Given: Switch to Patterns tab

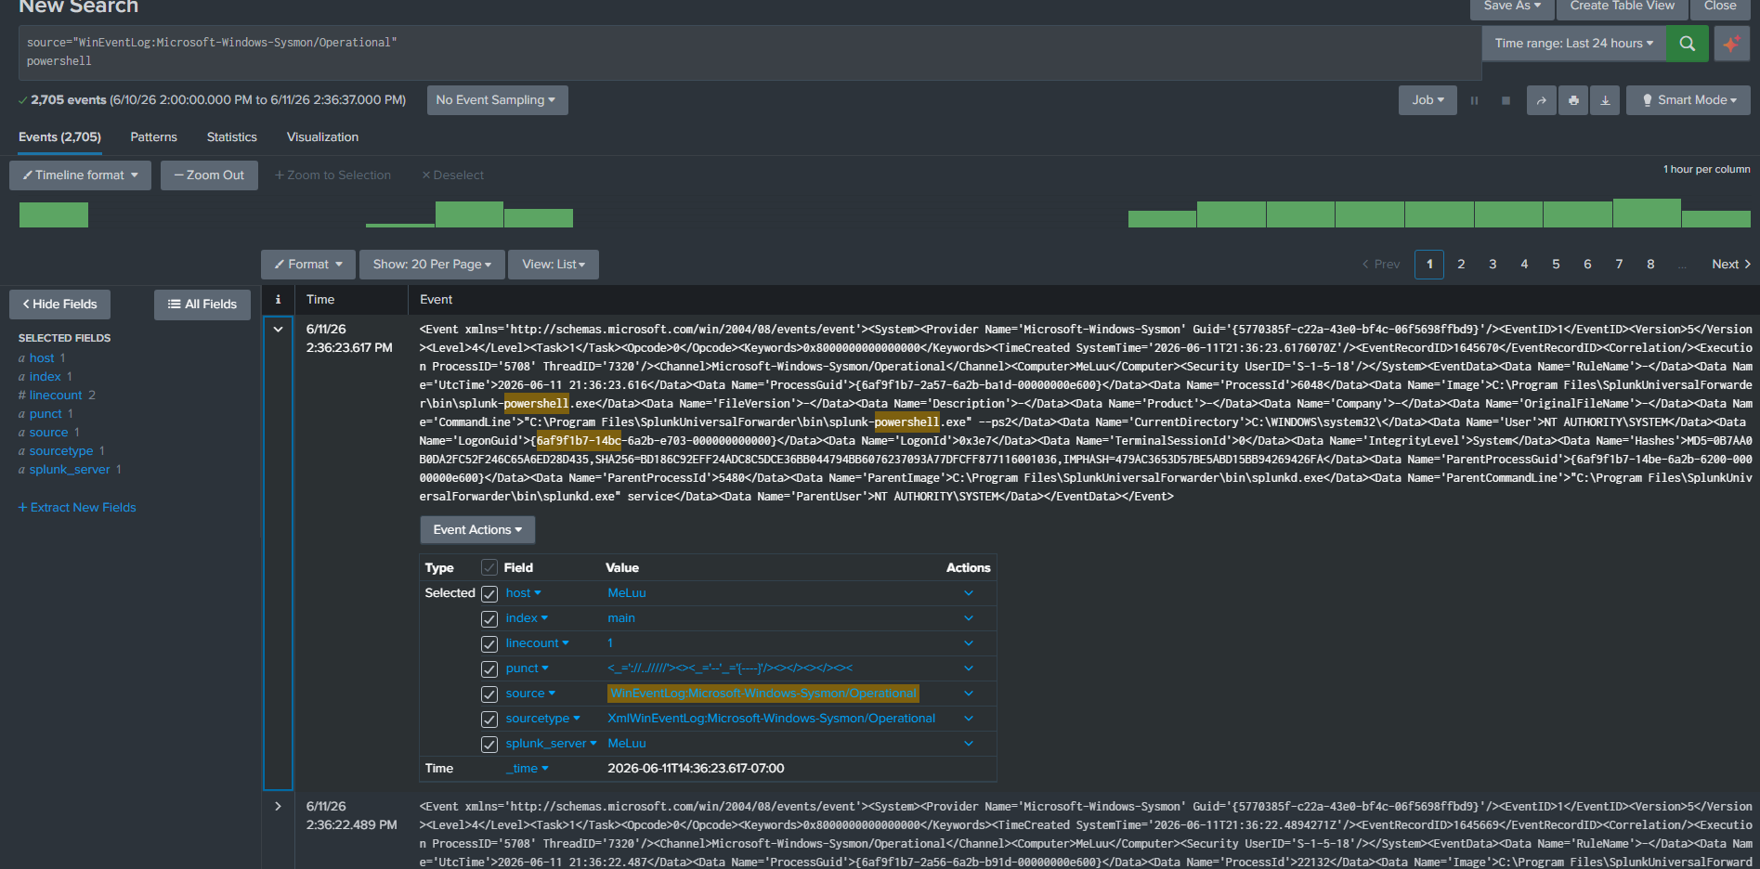Looking at the screenshot, I should (153, 137).
